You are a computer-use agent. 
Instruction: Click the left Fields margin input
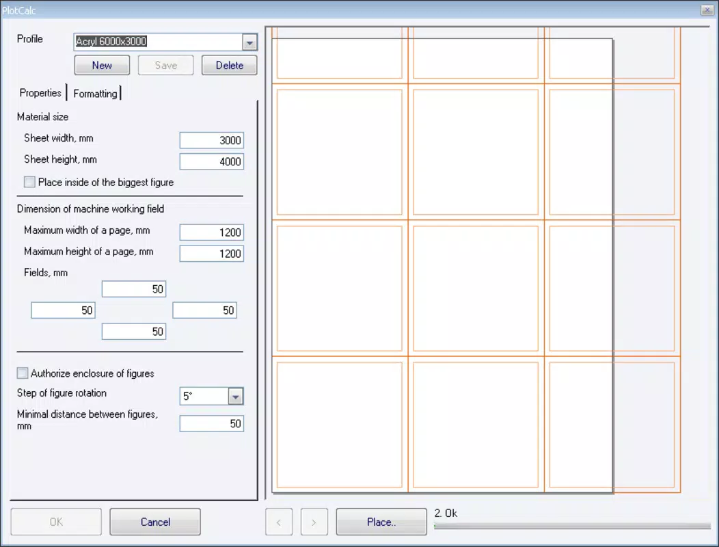(x=63, y=310)
